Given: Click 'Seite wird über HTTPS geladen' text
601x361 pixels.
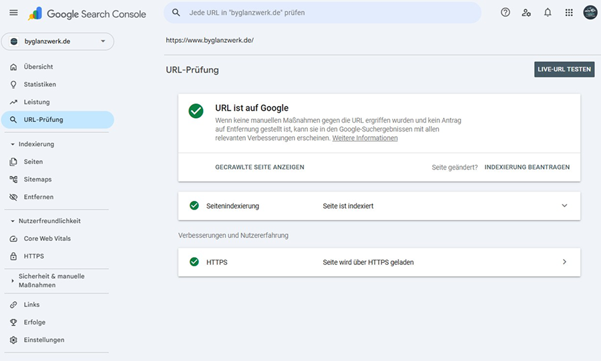Looking at the screenshot, I should pyautogui.click(x=368, y=262).
